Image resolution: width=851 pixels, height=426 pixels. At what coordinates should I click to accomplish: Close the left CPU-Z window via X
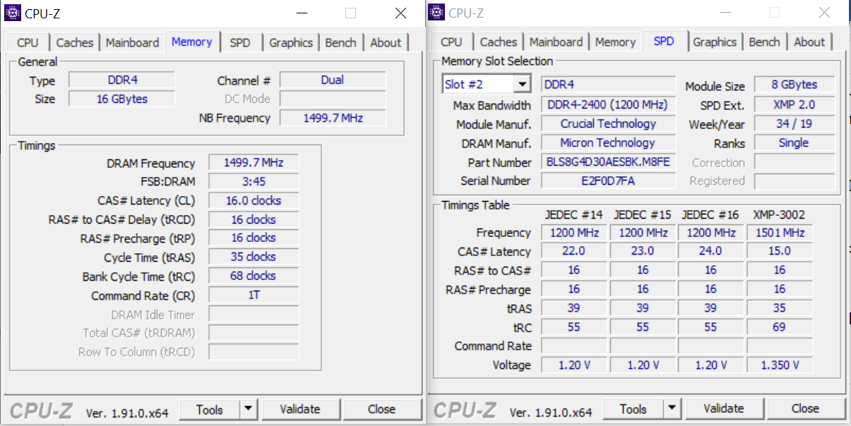[400, 13]
